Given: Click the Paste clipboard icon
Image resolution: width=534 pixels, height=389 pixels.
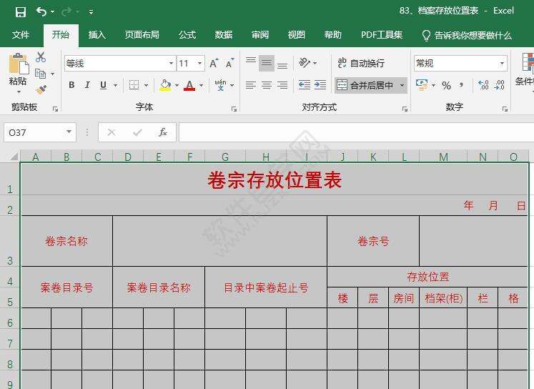Looking at the screenshot, I should click(x=19, y=64).
